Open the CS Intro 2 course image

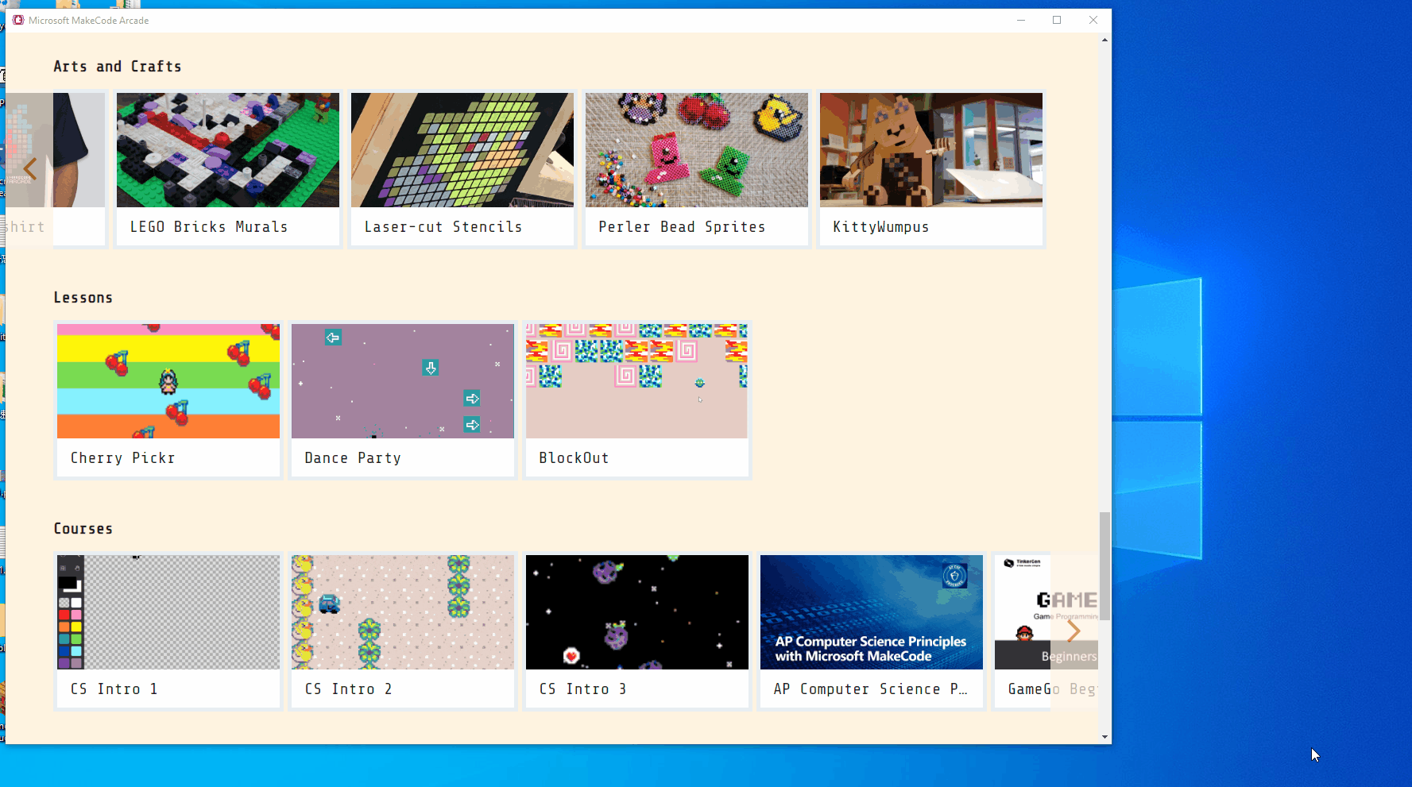pos(403,612)
